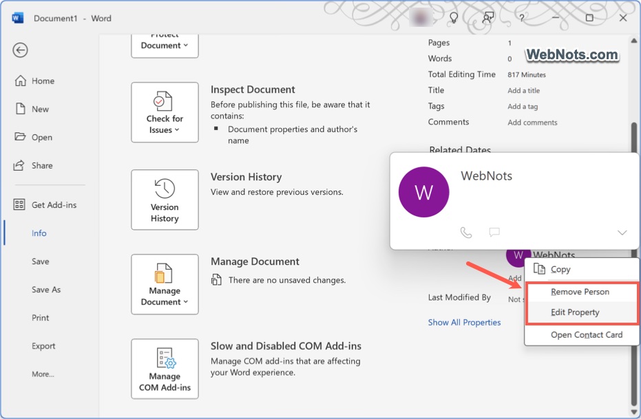This screenshot has height=419, width=641.
Task: Click the New document page icon
Action: 21,109
